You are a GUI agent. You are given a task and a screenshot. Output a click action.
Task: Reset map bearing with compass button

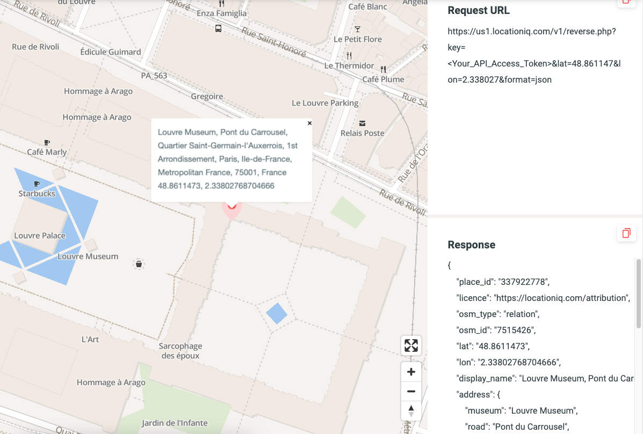pos(411,410)
